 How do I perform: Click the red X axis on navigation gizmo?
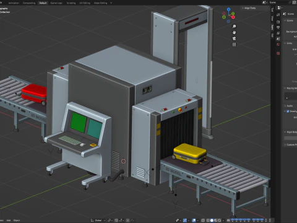click(233, 17)
